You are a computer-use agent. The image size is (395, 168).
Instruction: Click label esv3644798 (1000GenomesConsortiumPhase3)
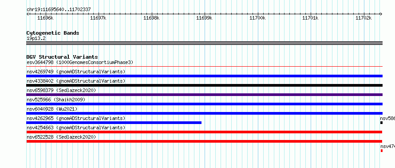point(80,62)
